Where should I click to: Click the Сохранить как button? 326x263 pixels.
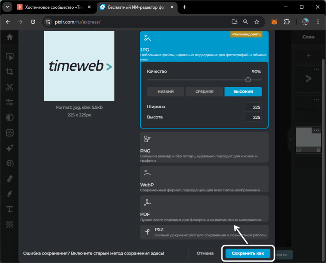[x=248, y=253]
